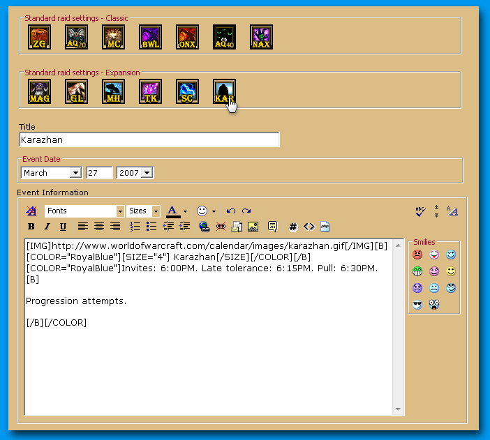
Task: Choose the MC raid preset icon
Action: (114, 37)
